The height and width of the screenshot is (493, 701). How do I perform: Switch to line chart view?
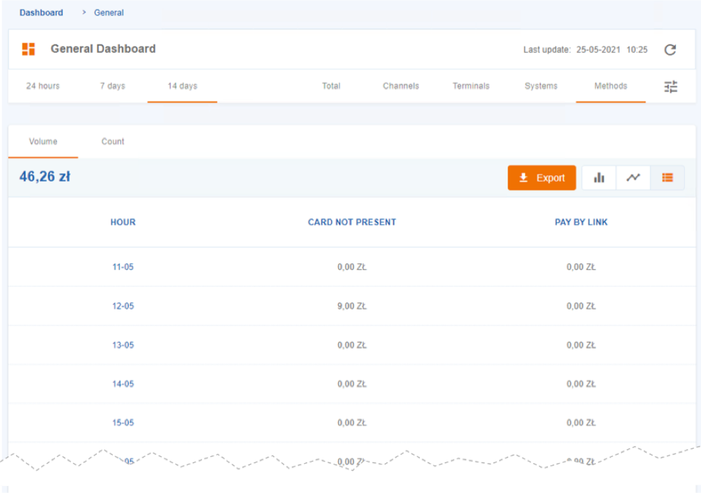point(633,178)
